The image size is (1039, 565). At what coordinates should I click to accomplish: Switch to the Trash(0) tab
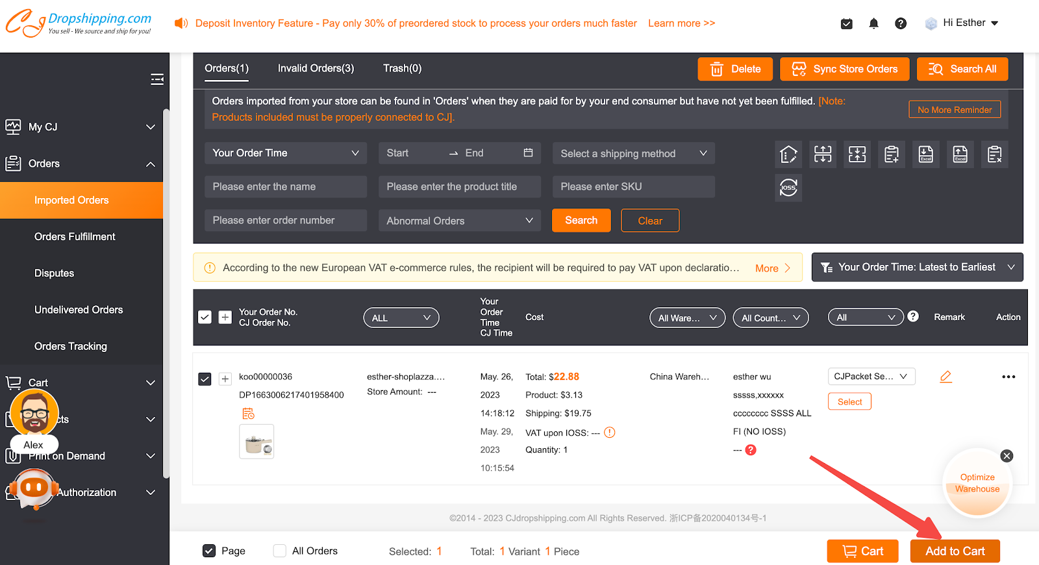[403, 68]
